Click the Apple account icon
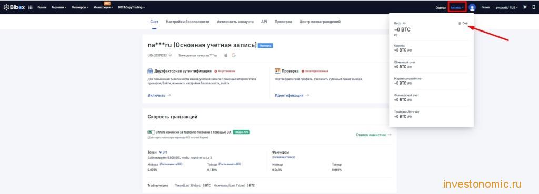This screenshot has height=194, width=539. pos(226,55)
